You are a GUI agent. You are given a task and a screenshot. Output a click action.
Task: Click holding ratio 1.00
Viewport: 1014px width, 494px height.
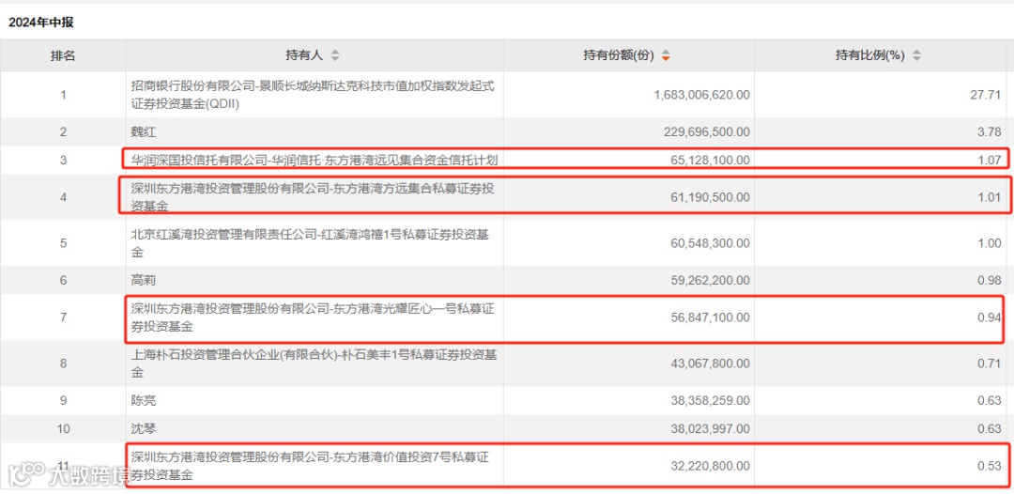tap(991, 243)
